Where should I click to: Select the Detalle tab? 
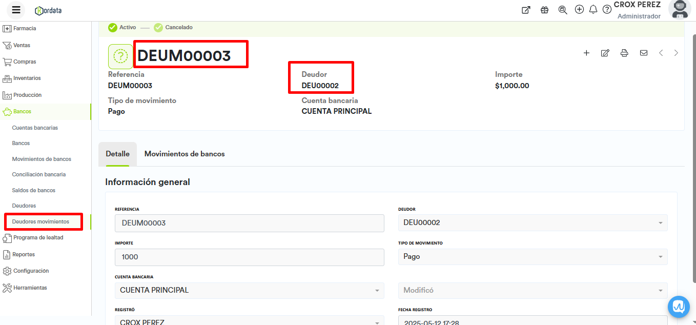click(x=117, y=154)
